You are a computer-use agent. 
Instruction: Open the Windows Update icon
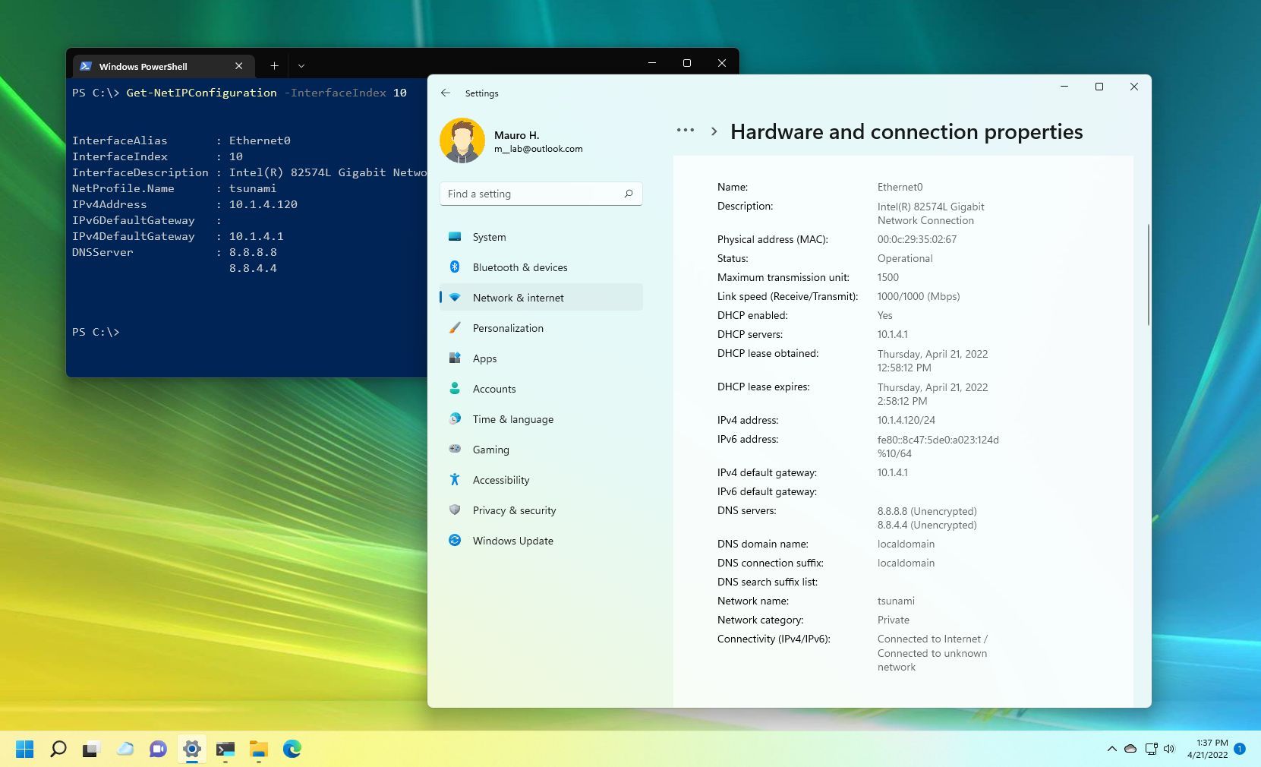coord(455,541)
